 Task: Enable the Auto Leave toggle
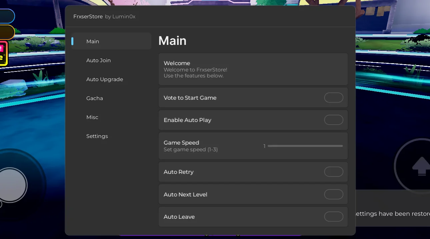334,217
